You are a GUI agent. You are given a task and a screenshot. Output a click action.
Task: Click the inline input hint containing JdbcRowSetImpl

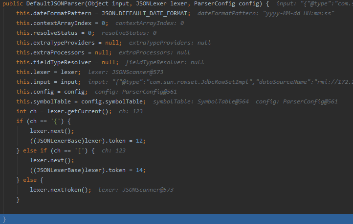pyautogui.click(x=221, y=82)
